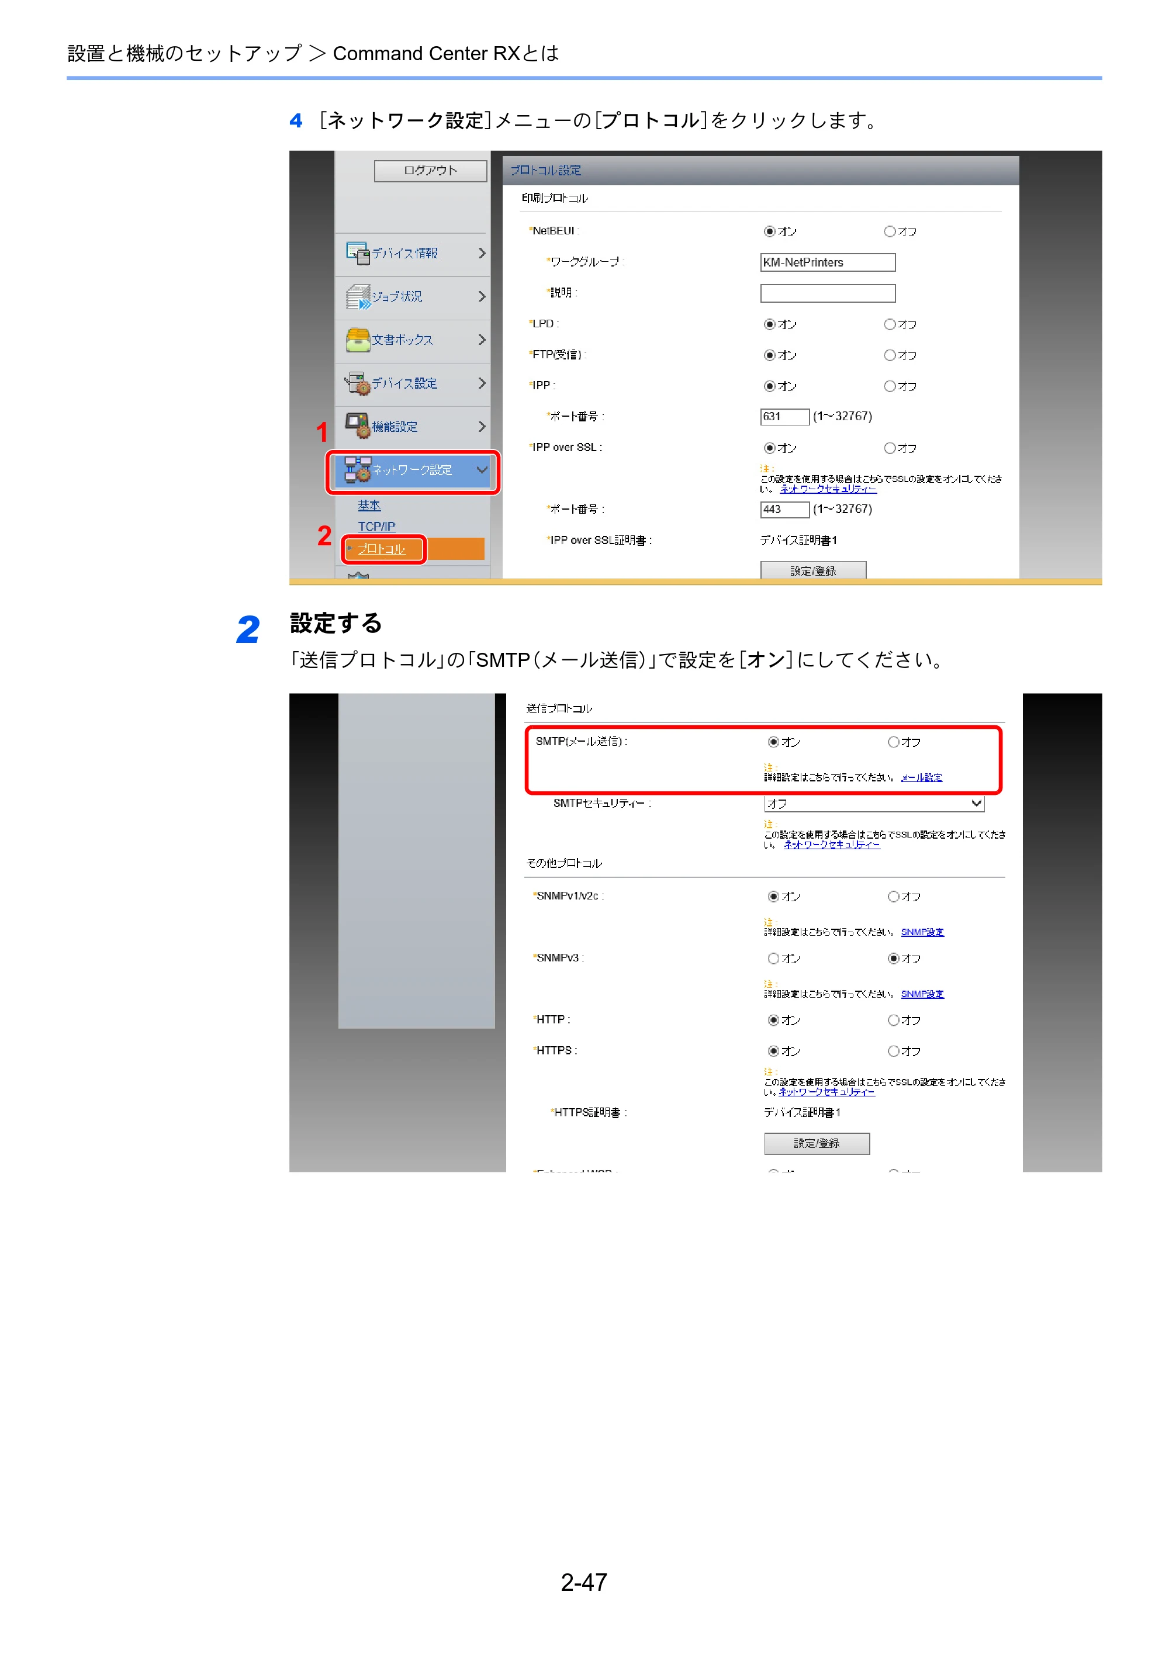Set HTTPS to オン
The height and width of the screenshot is (1654, 1169).
(x=773, y=1051)
